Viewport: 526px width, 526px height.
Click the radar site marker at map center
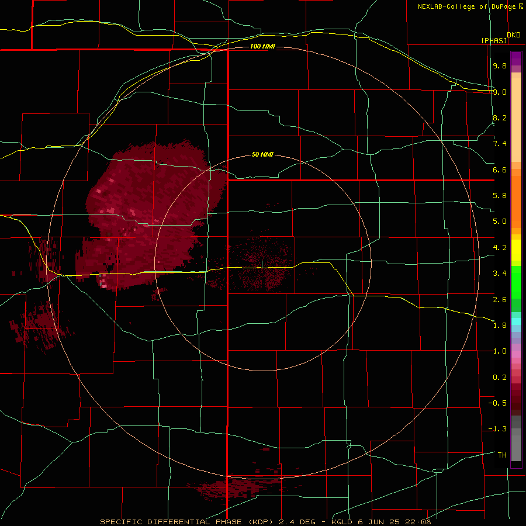[262, 264]
